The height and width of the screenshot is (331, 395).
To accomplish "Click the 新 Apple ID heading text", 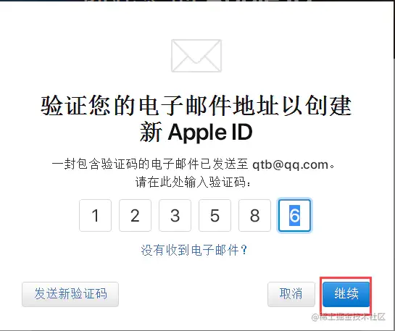I will click(x=196, y=133).
